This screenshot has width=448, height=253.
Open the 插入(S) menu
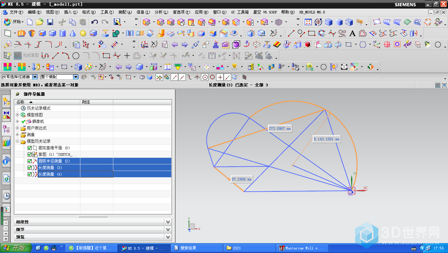click(x=71, y=12)
